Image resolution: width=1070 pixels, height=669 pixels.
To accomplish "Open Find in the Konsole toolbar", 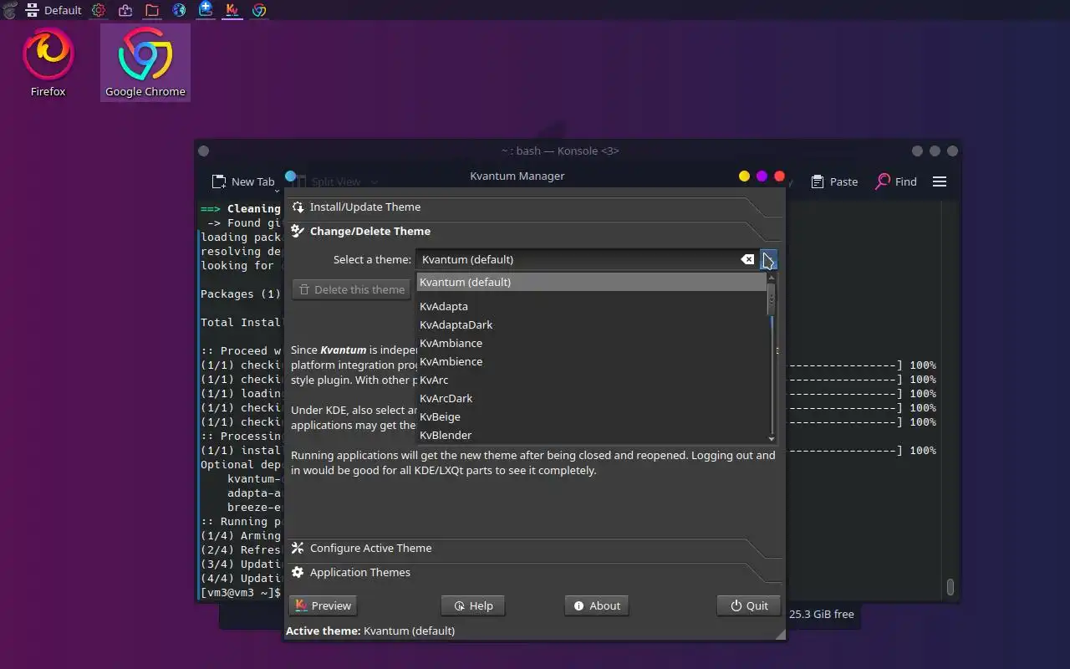I will tap(896, 181).
